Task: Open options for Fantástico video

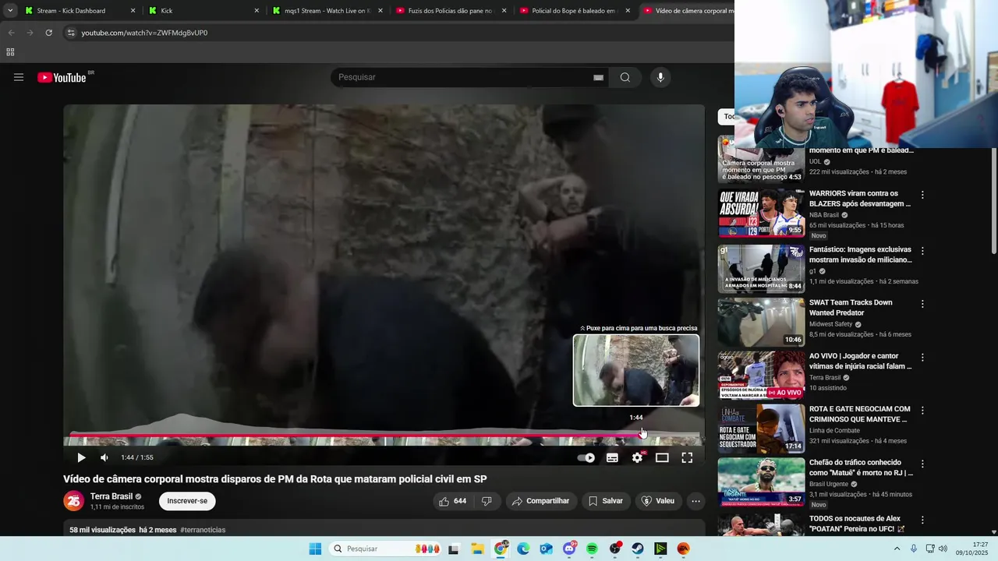Action: 922,251
